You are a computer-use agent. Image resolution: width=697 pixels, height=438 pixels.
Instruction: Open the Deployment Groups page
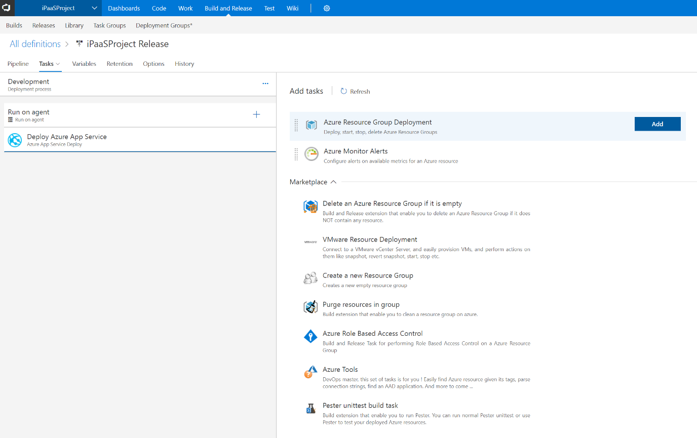(x=164, y=25)
